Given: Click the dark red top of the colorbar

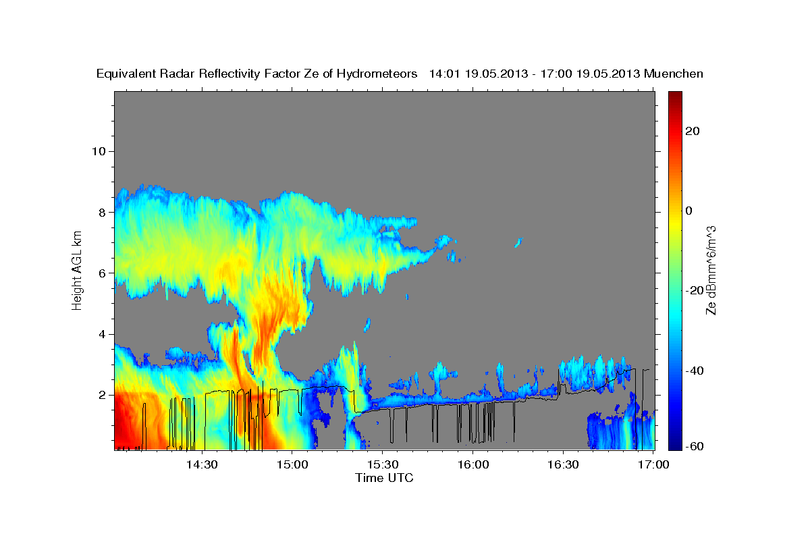Looking at the screenshot, I should 674,96.
